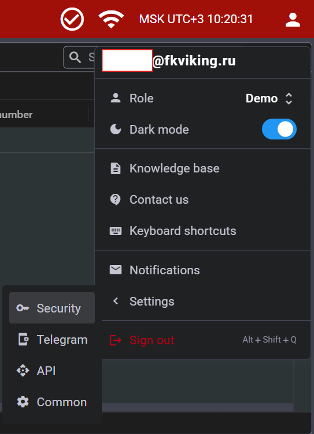The image size is (314, 434).
Task: Select the Common settings entry
Action: tap(52, 402)
